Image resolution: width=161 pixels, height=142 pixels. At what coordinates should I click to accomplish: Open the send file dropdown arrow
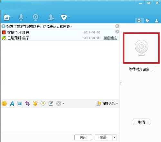pyautogui.click(x=12, y=17)
